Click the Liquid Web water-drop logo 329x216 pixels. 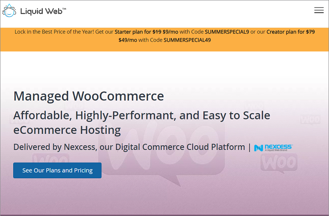9,11
